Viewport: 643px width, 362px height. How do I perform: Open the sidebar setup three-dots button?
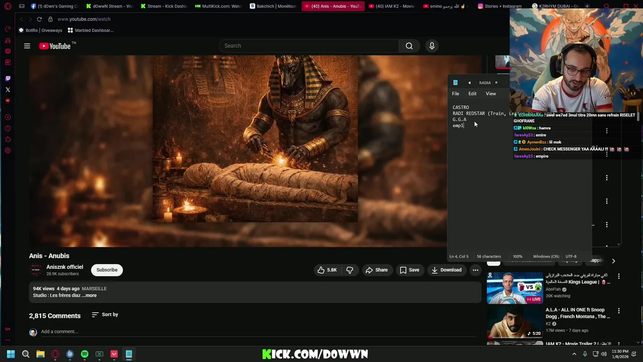8,340
